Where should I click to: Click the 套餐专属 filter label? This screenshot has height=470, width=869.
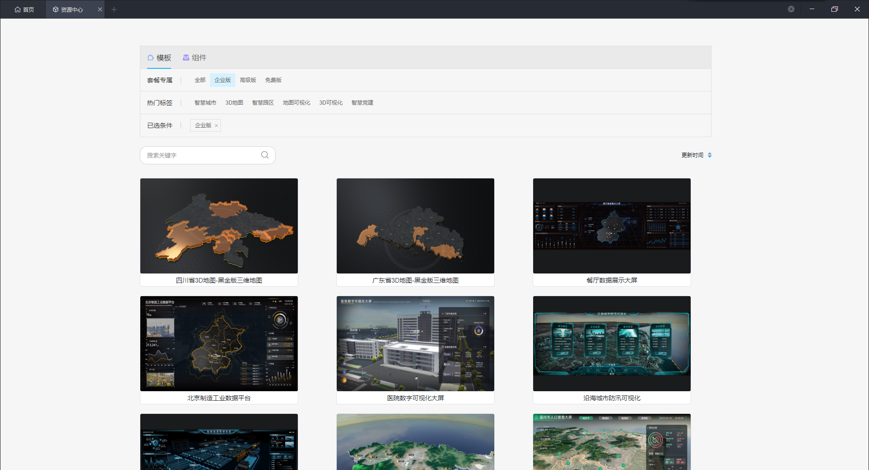[x=160, y=80]
